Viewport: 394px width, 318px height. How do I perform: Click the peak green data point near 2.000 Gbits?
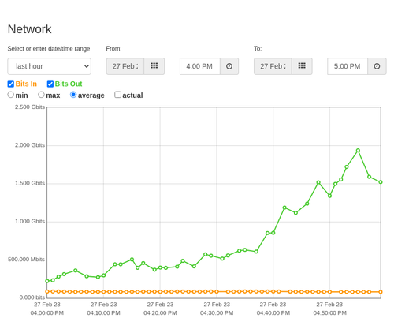click(x=358, y=151)
